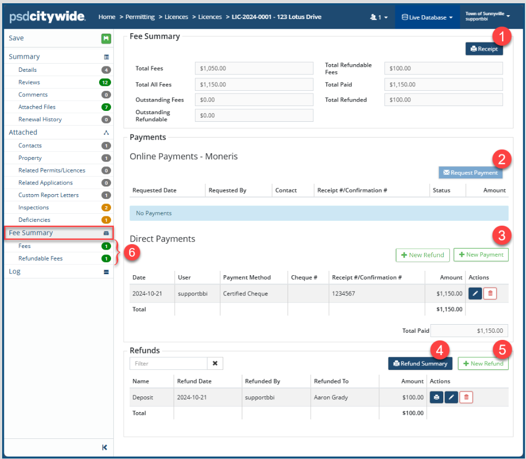Open Reviews in the sidebar
The image size is (526, 459).
29,82
